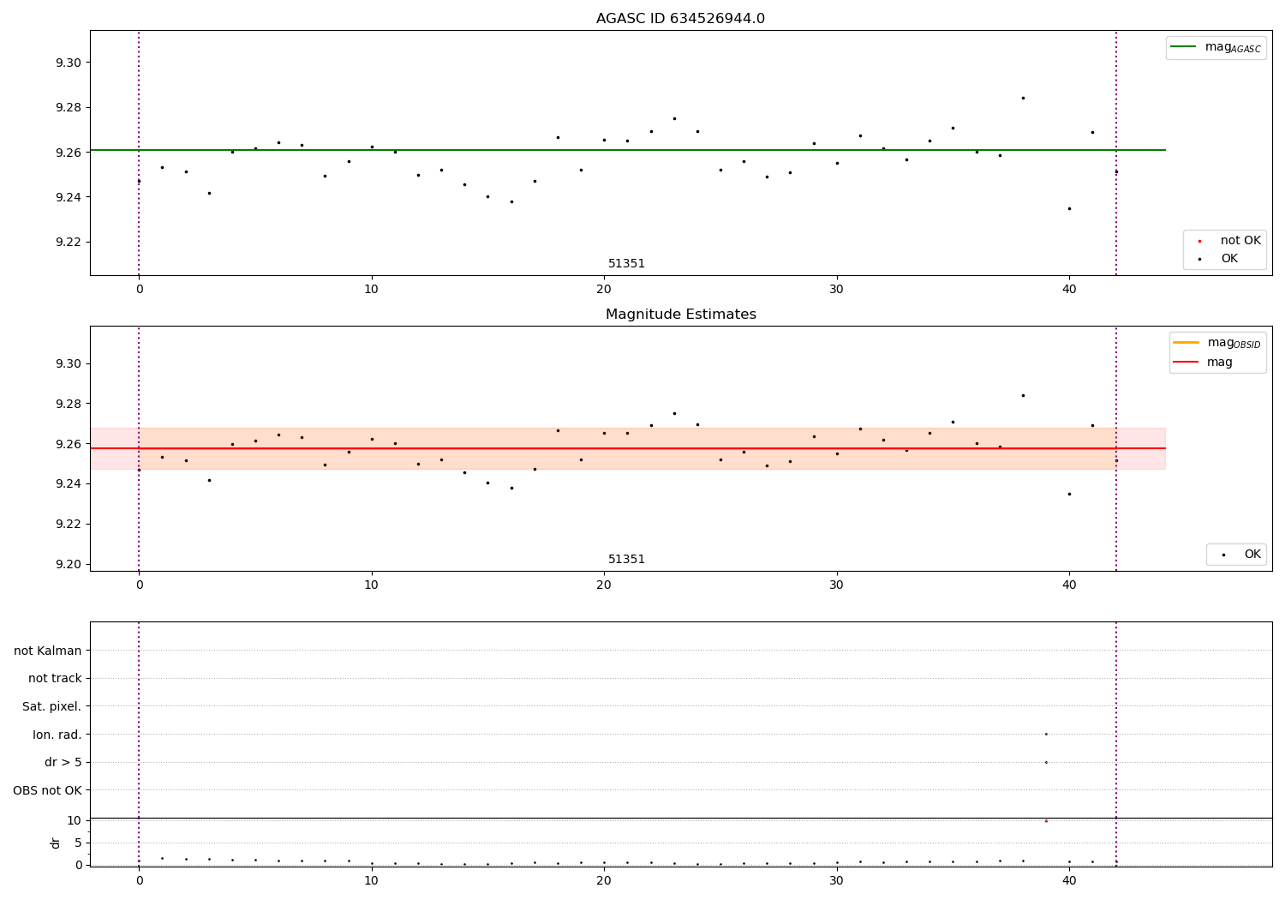
Task: Click the 9.30 tick label in the middle plot
Action: click(x=69, y=363)
